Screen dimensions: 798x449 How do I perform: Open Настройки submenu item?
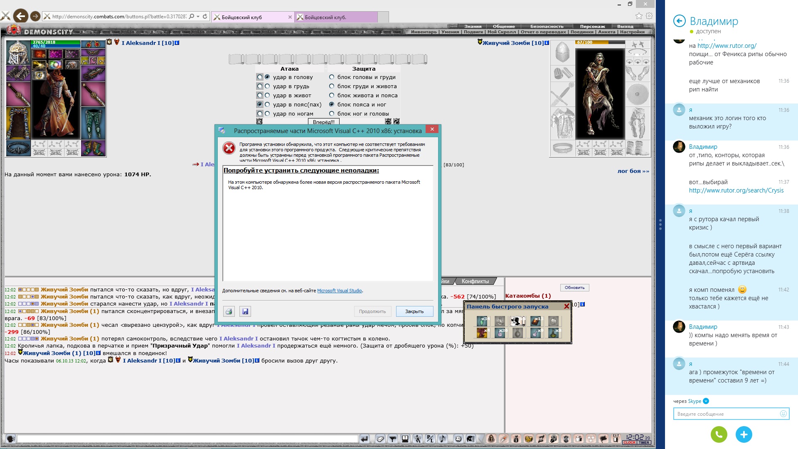[632, 32]
